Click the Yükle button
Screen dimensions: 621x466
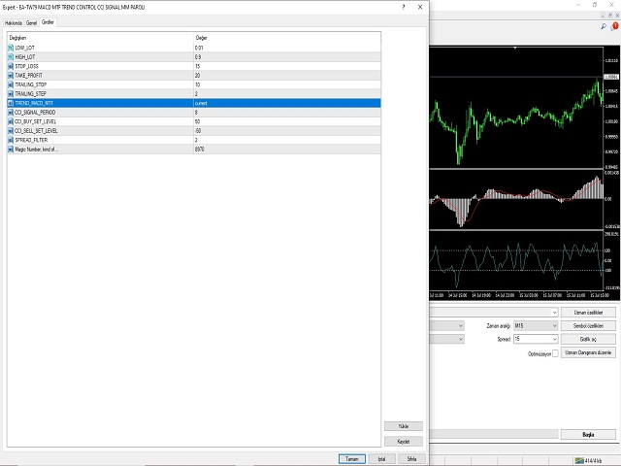click(404, 426)
